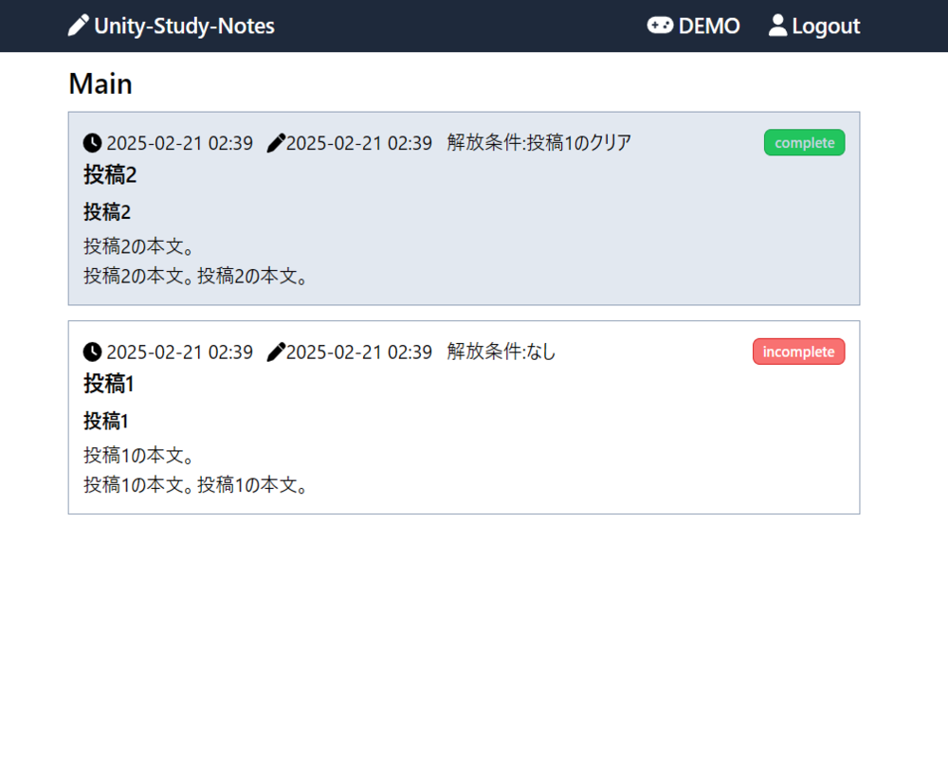948x758 pixels.
Task: Click the 投稿2 created timestamp beside clock
Action: tap(179, 143)
